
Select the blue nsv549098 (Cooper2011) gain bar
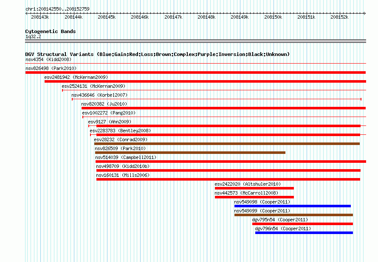pyautogui.click(x=293, y=206)
